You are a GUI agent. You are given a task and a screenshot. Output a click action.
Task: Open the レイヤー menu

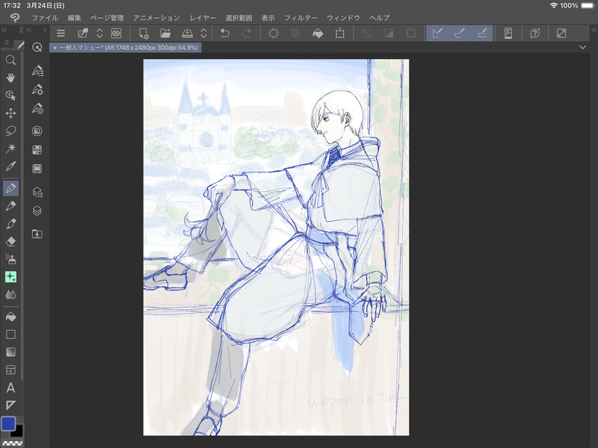tap(203, 18)
